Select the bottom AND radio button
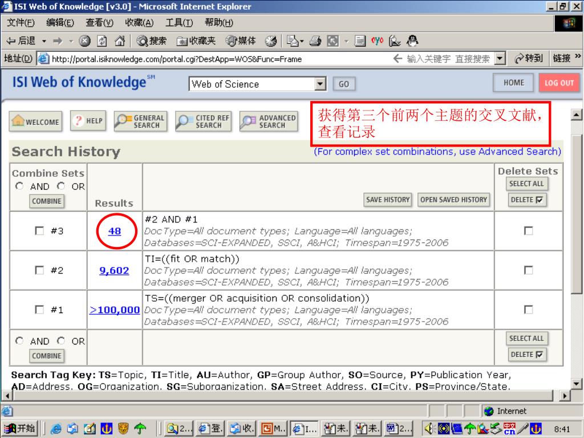This screenshot has height=438, width=584. tap(19, 341)
